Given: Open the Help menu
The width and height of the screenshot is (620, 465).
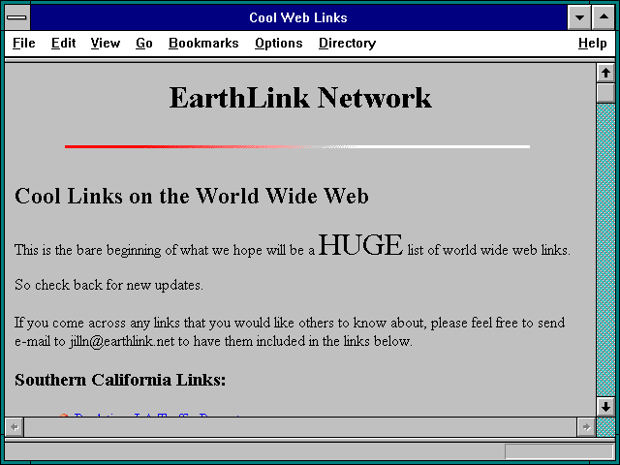Looking at the screenshot, I should coord(592,43).
